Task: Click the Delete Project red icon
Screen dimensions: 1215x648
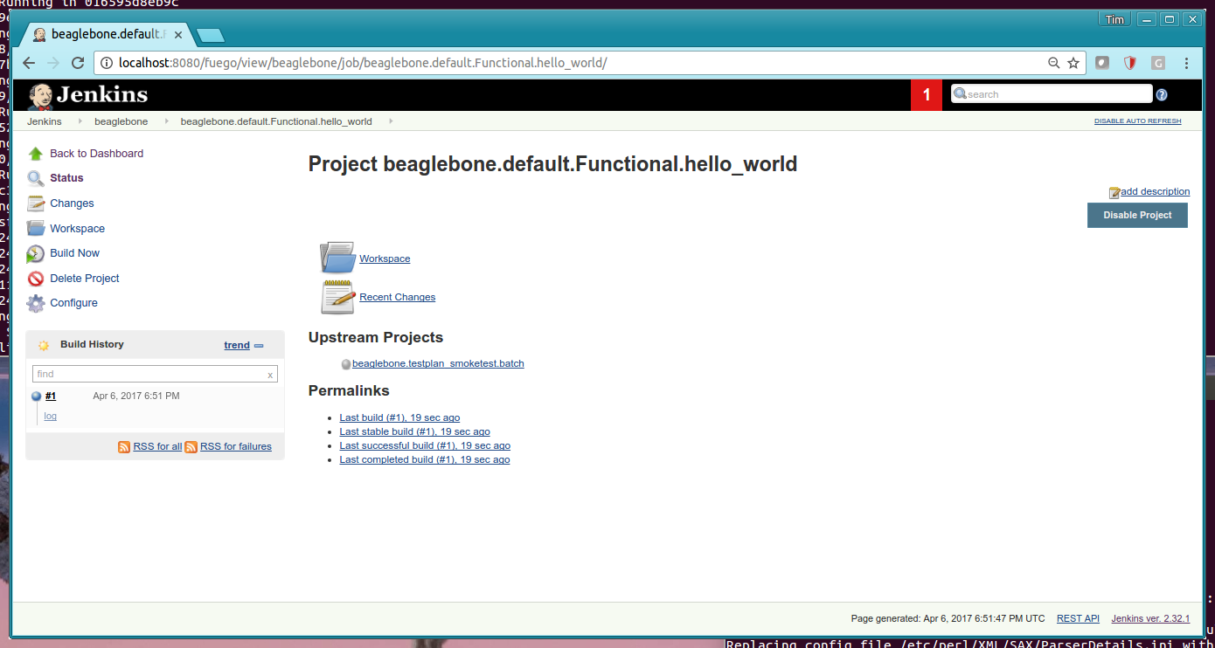Action: [36, 279]
